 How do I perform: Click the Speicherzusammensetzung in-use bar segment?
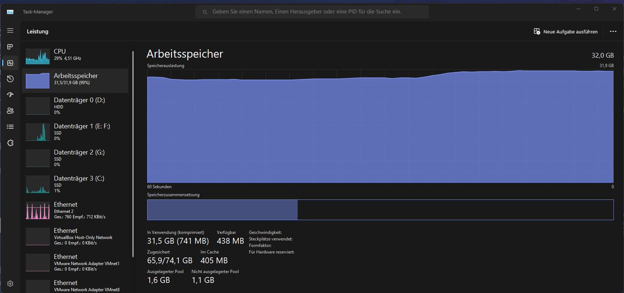pyautogui.click(x=222, y=210)
